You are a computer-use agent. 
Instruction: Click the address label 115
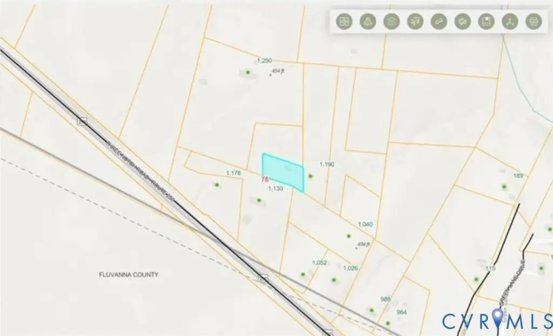tap(490, 268)
